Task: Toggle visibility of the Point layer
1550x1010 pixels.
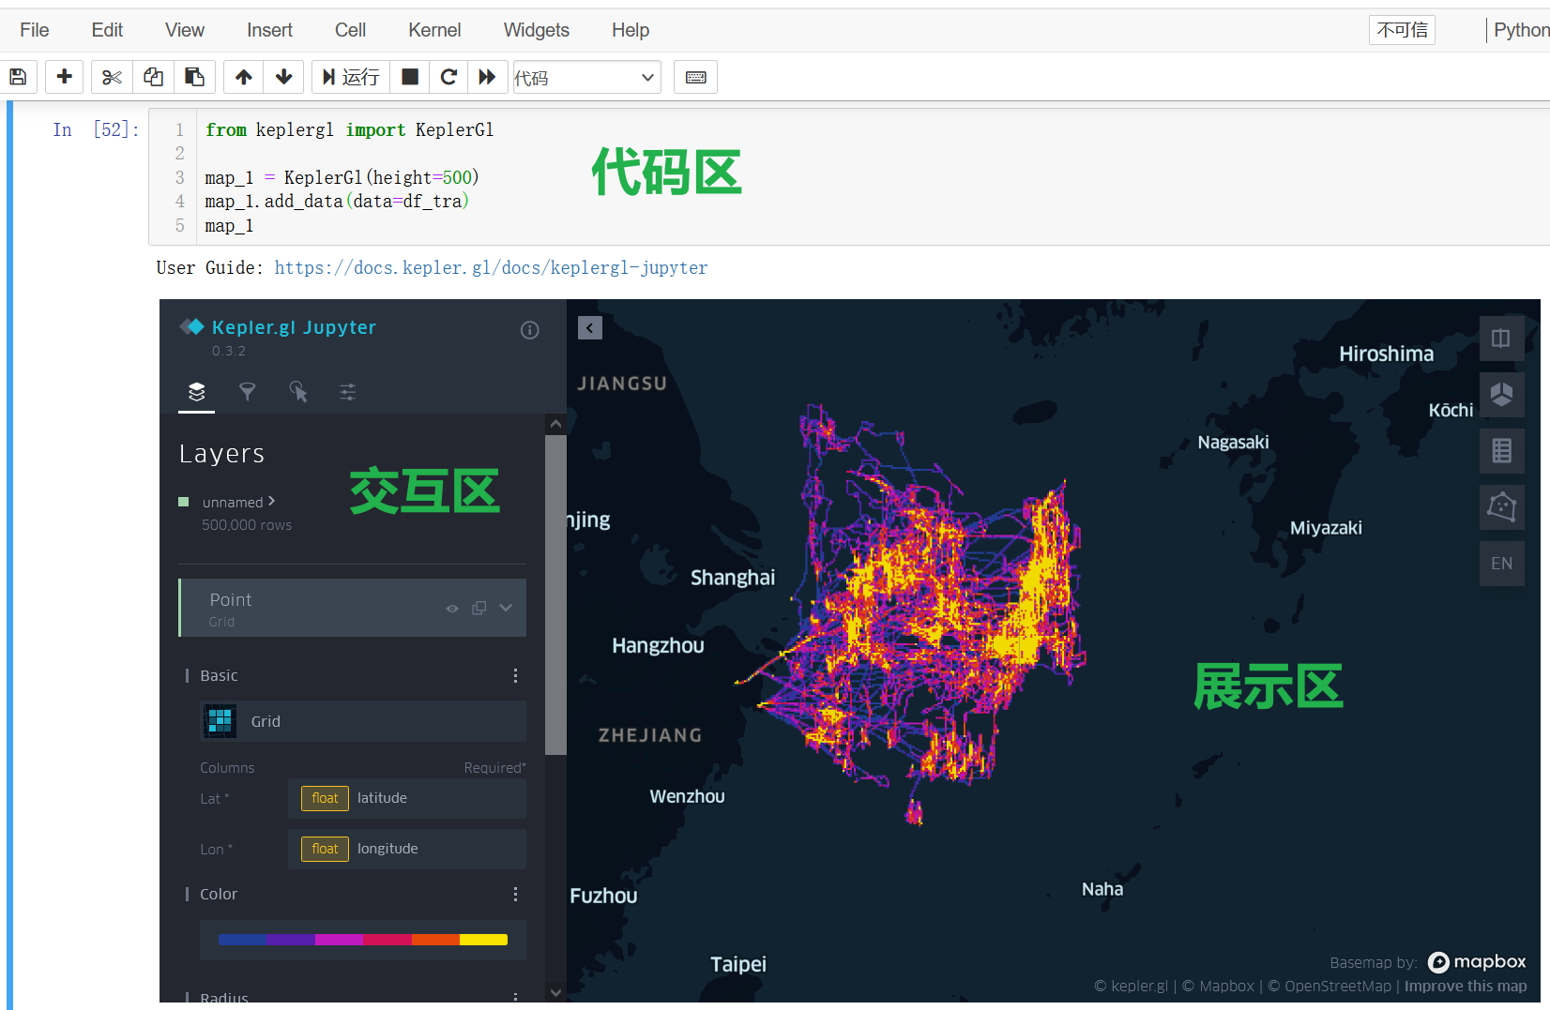Action: [451, 608]
